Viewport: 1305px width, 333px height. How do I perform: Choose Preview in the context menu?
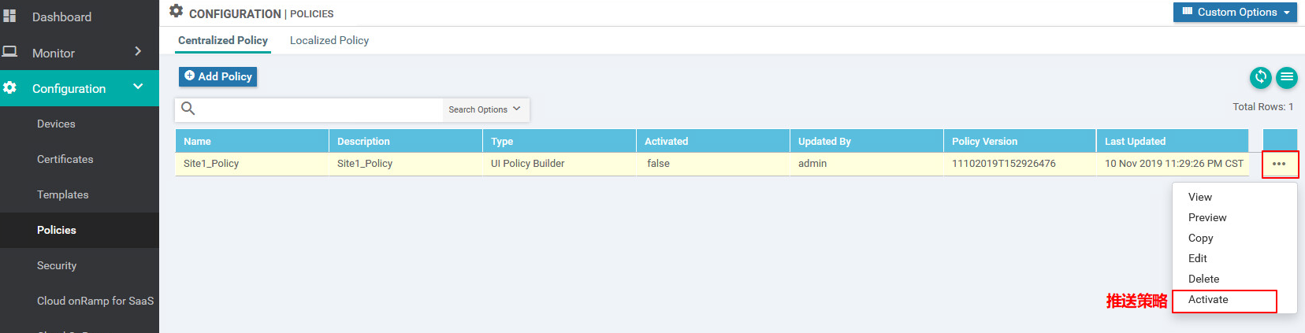click(1207, 217)
